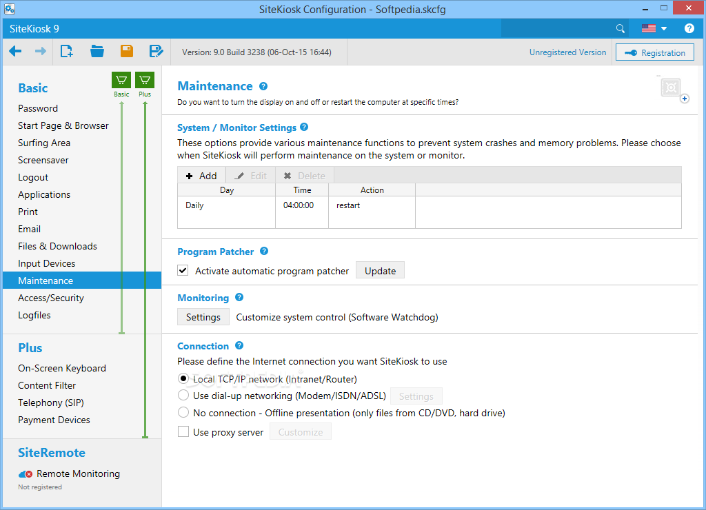Select Use dial-up networking radio option
This screenshot has width=706, height=510.
tap(183, 395)
